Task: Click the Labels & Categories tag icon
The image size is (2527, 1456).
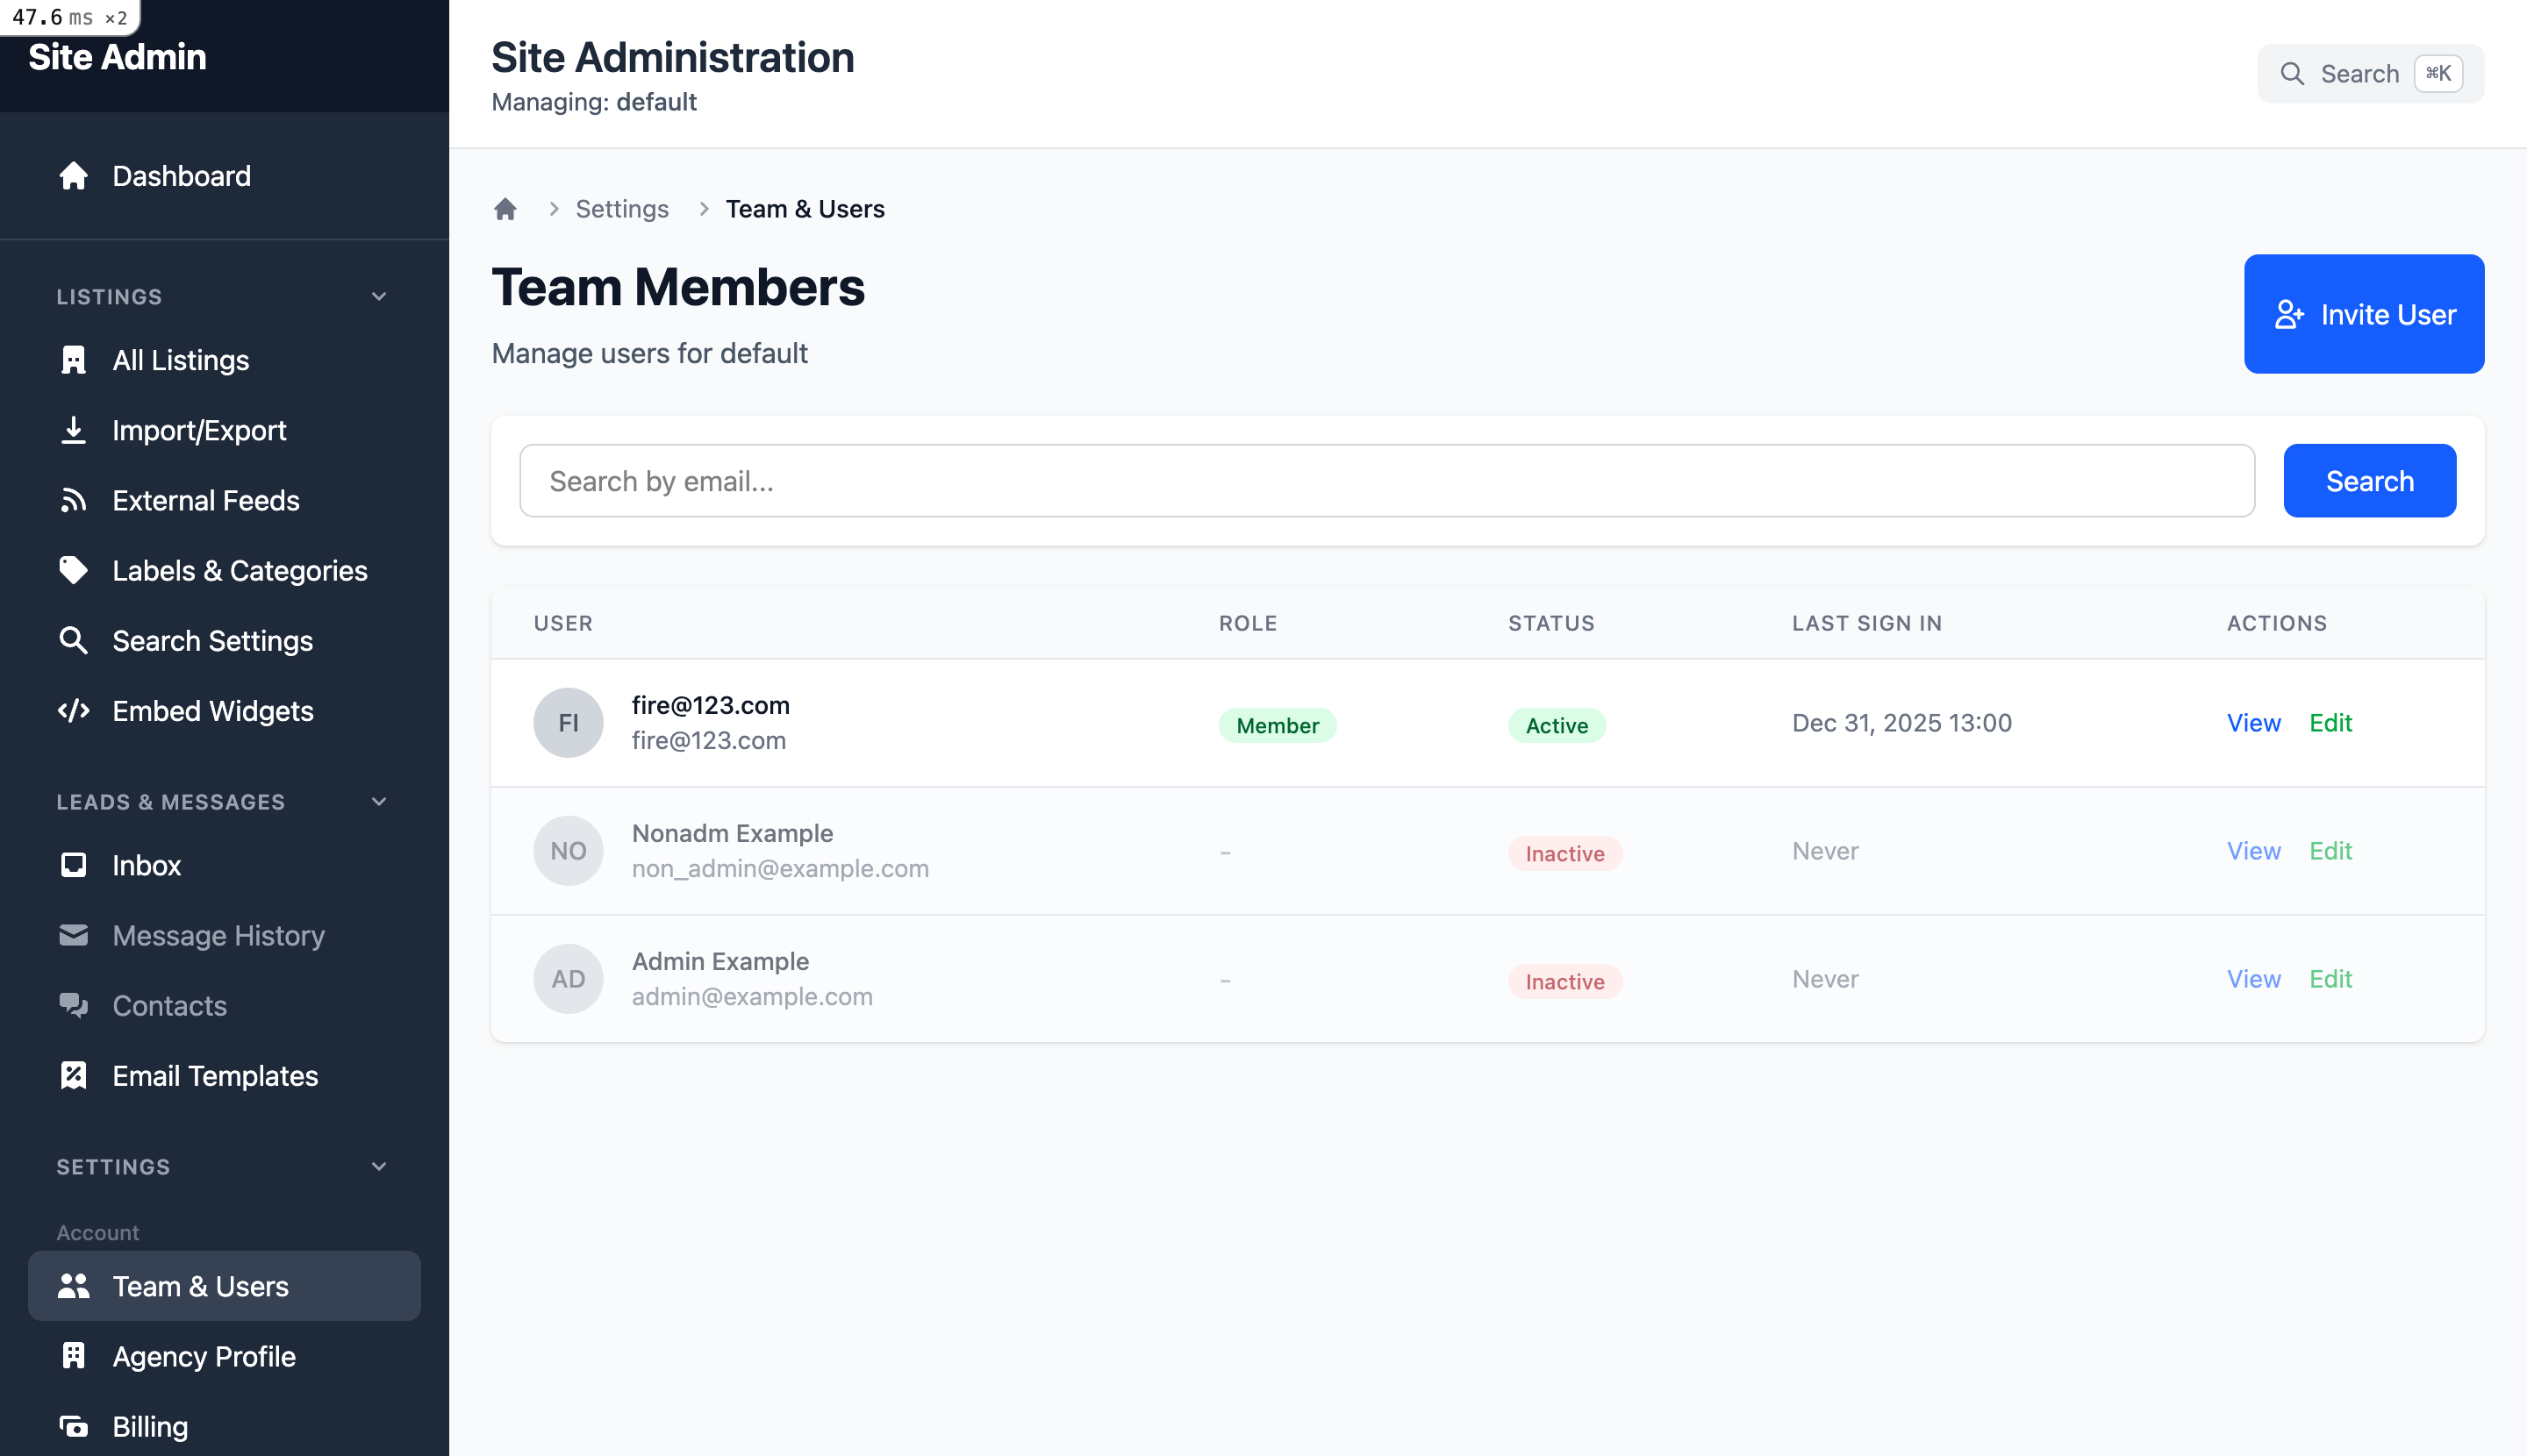Action: tap(74, 570)
